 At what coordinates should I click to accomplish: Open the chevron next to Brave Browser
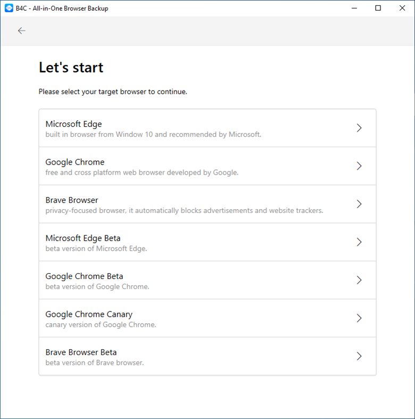coord(359,204)
